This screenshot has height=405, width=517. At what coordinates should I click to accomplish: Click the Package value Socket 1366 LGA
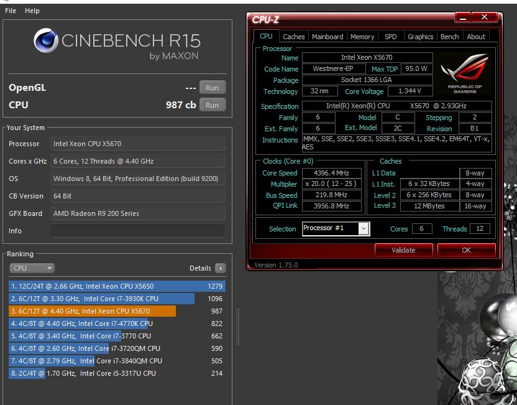point(367,80)
